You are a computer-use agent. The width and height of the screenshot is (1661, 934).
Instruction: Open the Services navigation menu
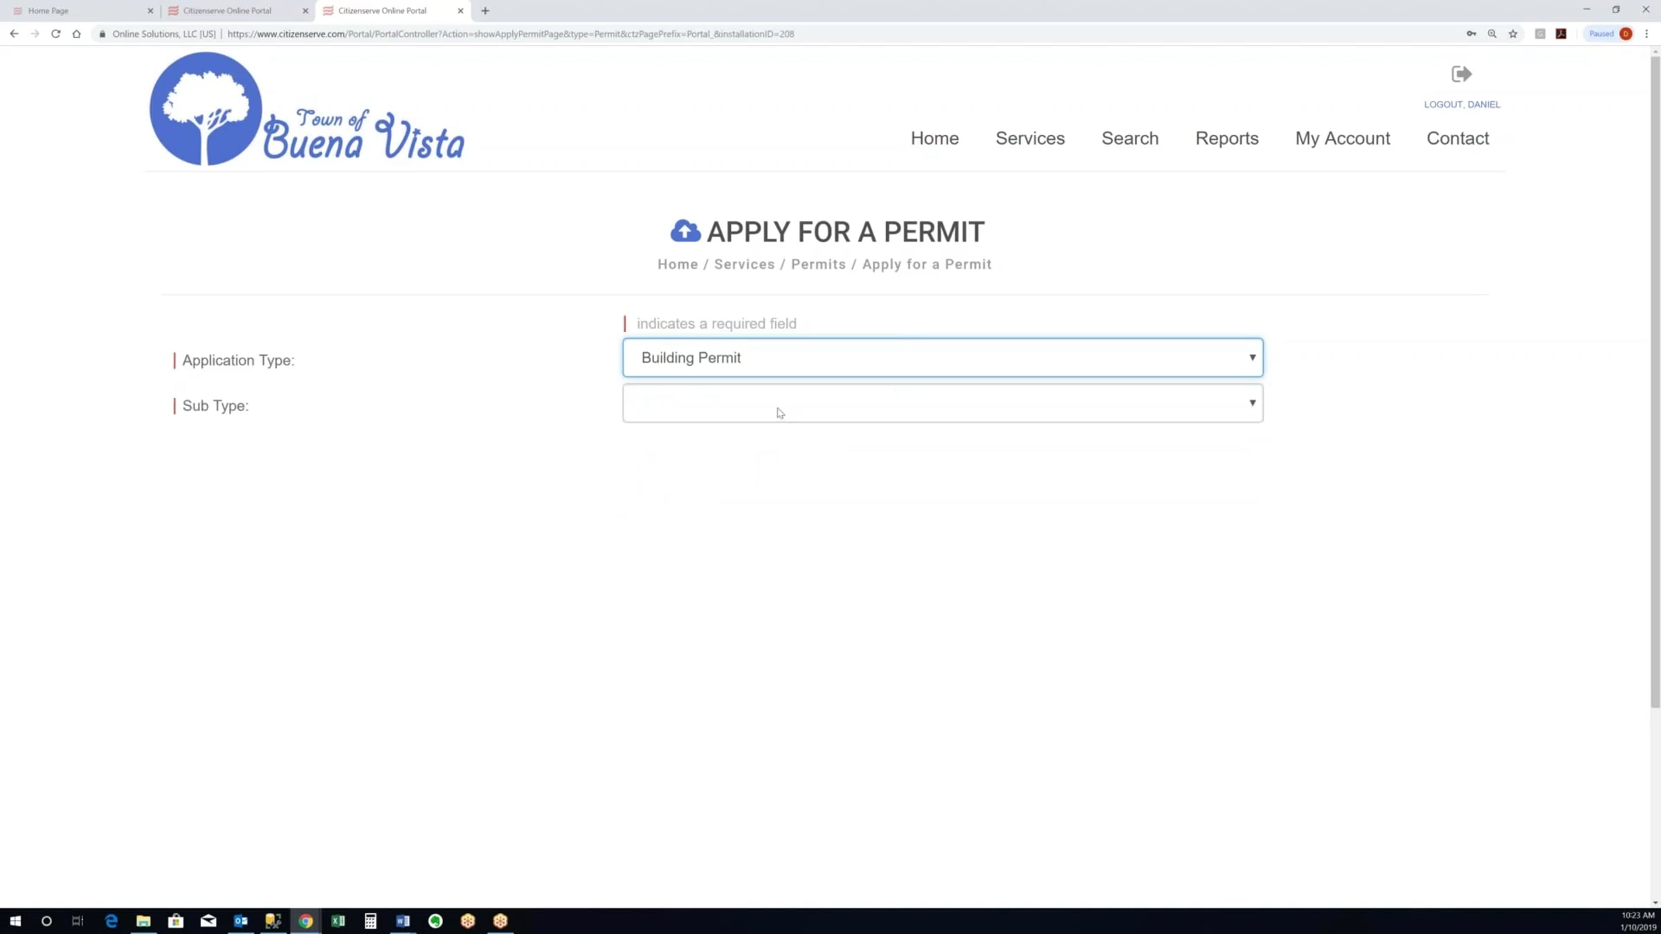1030,138
